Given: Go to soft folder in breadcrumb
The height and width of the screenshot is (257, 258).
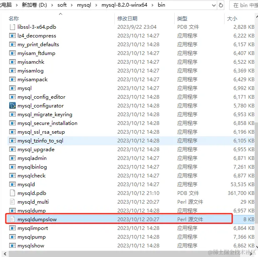Looking at the screenshot, I should [62, 5].
